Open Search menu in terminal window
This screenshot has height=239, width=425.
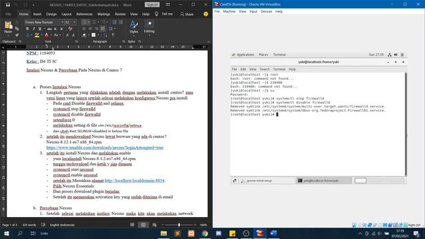(x=264, y=69)
